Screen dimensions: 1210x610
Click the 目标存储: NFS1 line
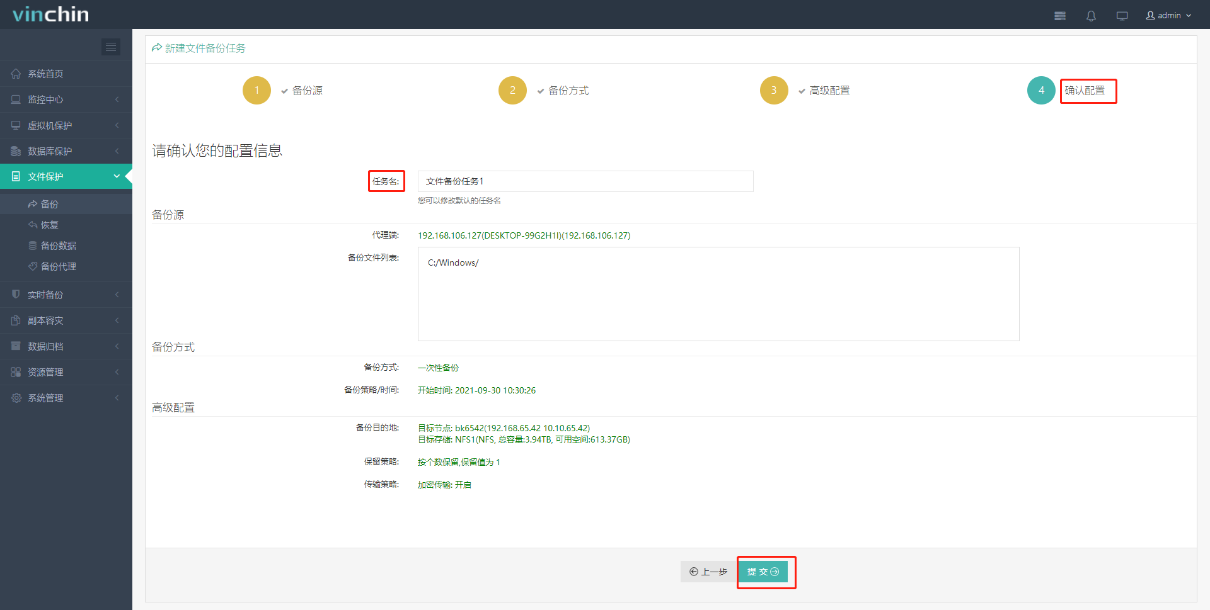pyautogui.click(x=524, y=439)
